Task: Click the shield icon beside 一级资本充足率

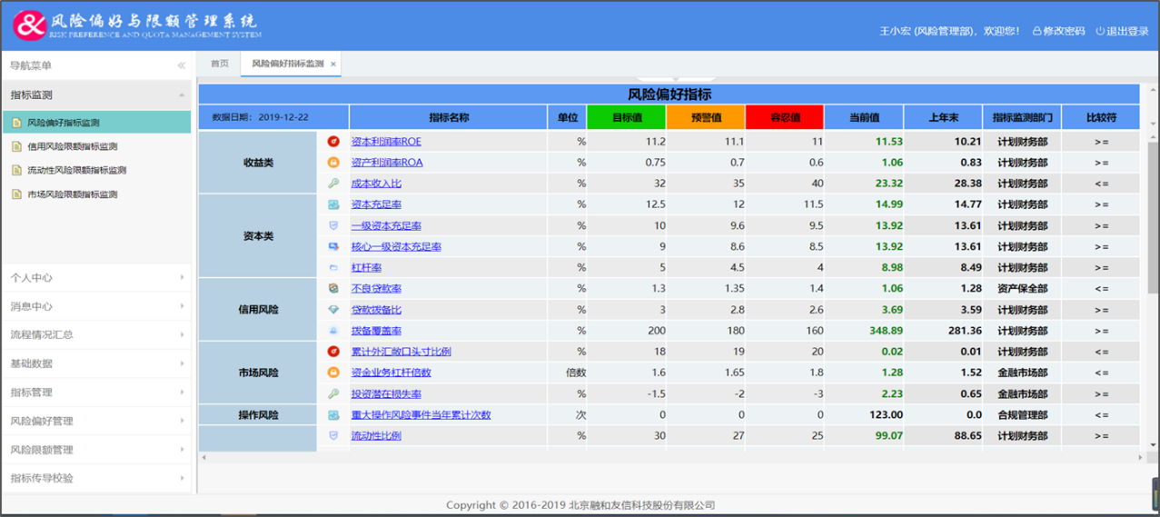Action: coord(333,225)
